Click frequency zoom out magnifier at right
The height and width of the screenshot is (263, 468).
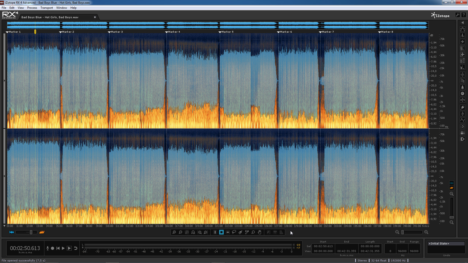coord(452,222)
